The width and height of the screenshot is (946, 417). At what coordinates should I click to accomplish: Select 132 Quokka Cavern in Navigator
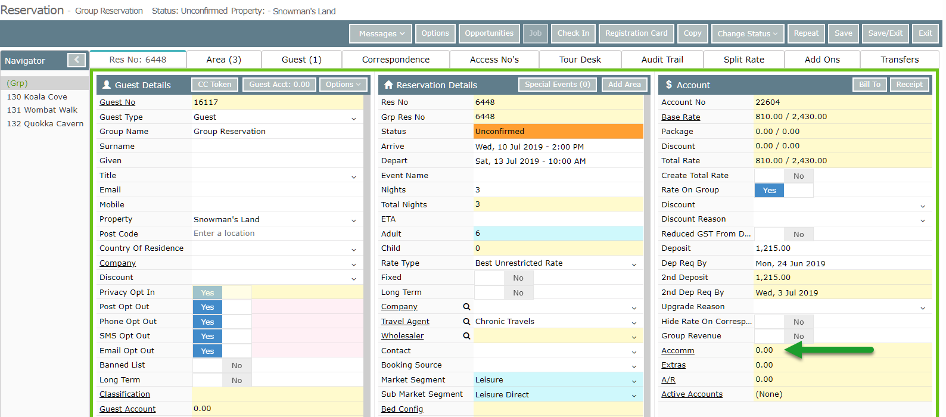[45, 124]
